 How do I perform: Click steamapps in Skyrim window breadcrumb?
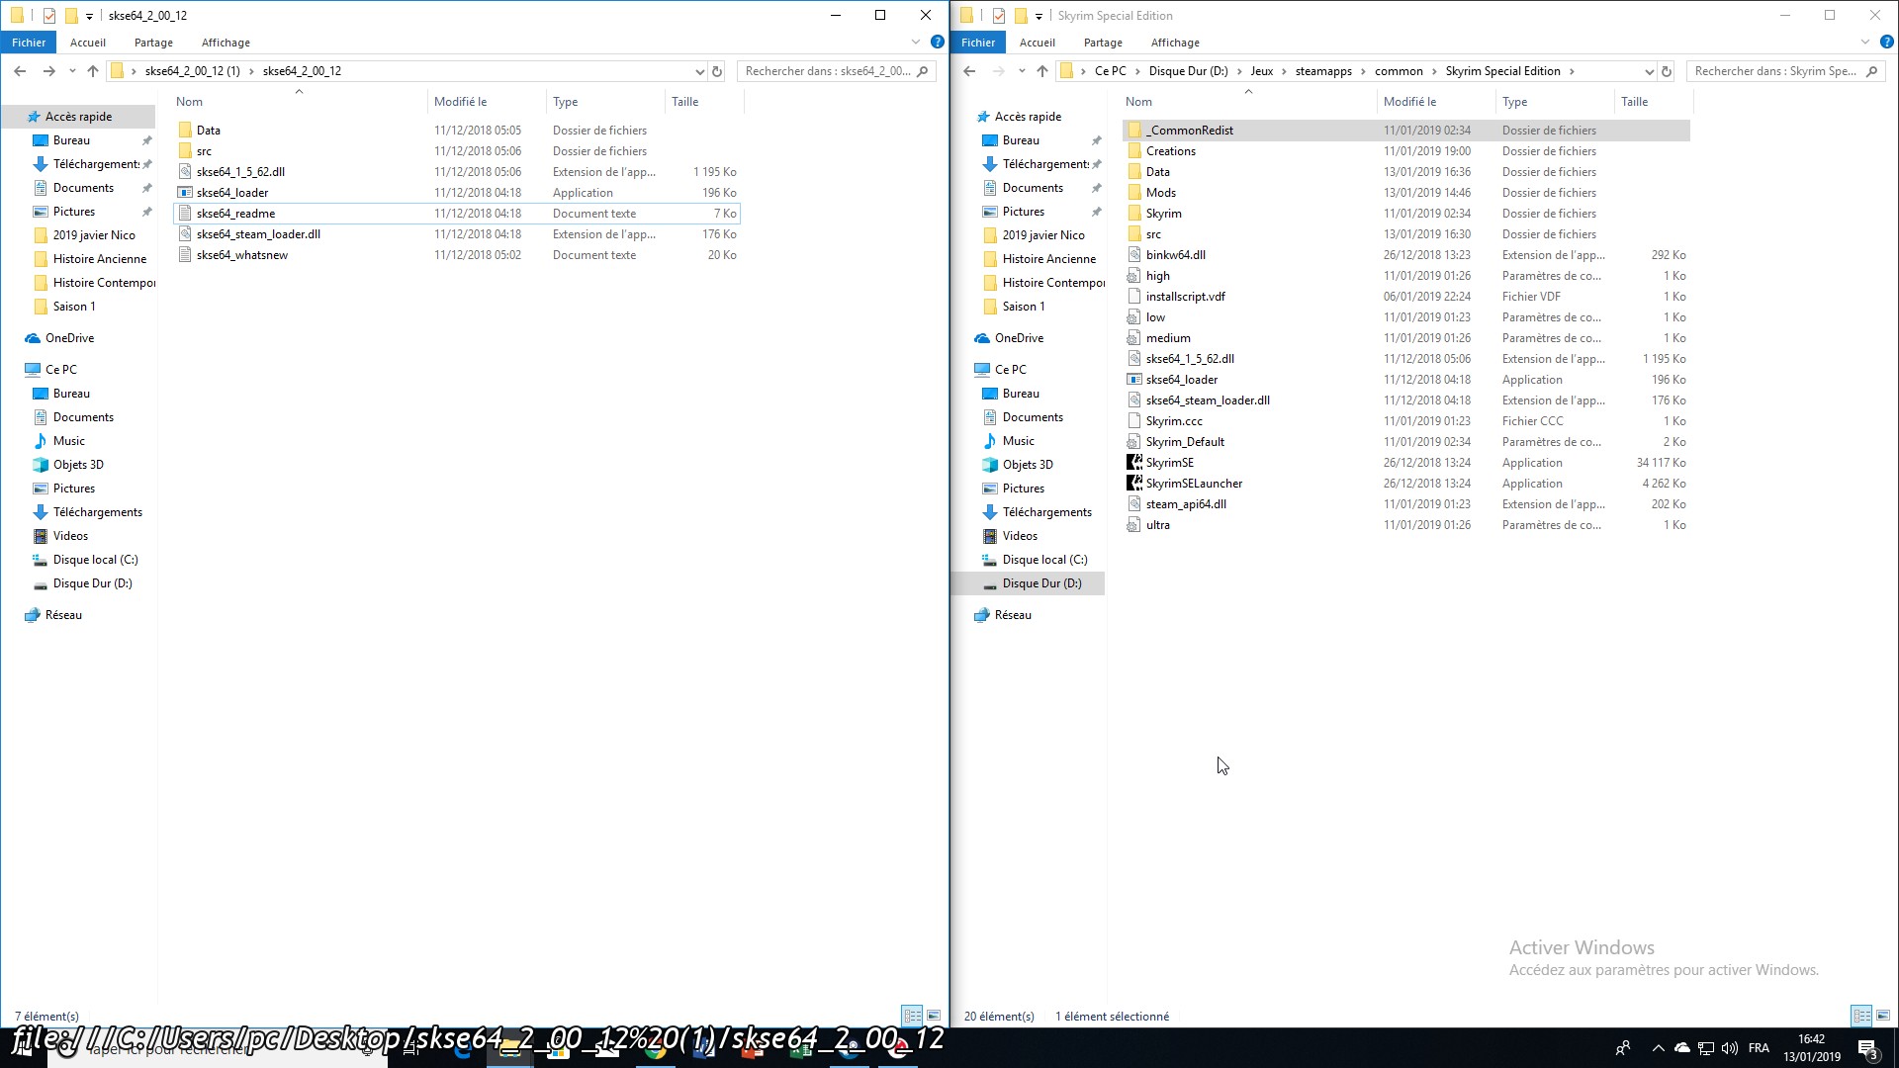(x=1323, y=71)
